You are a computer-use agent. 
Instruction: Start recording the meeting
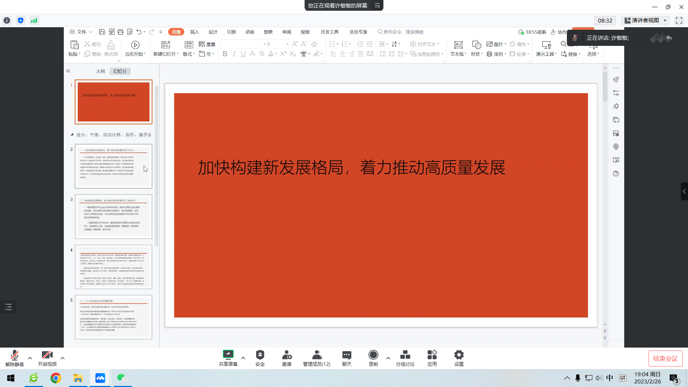point(373,358)
